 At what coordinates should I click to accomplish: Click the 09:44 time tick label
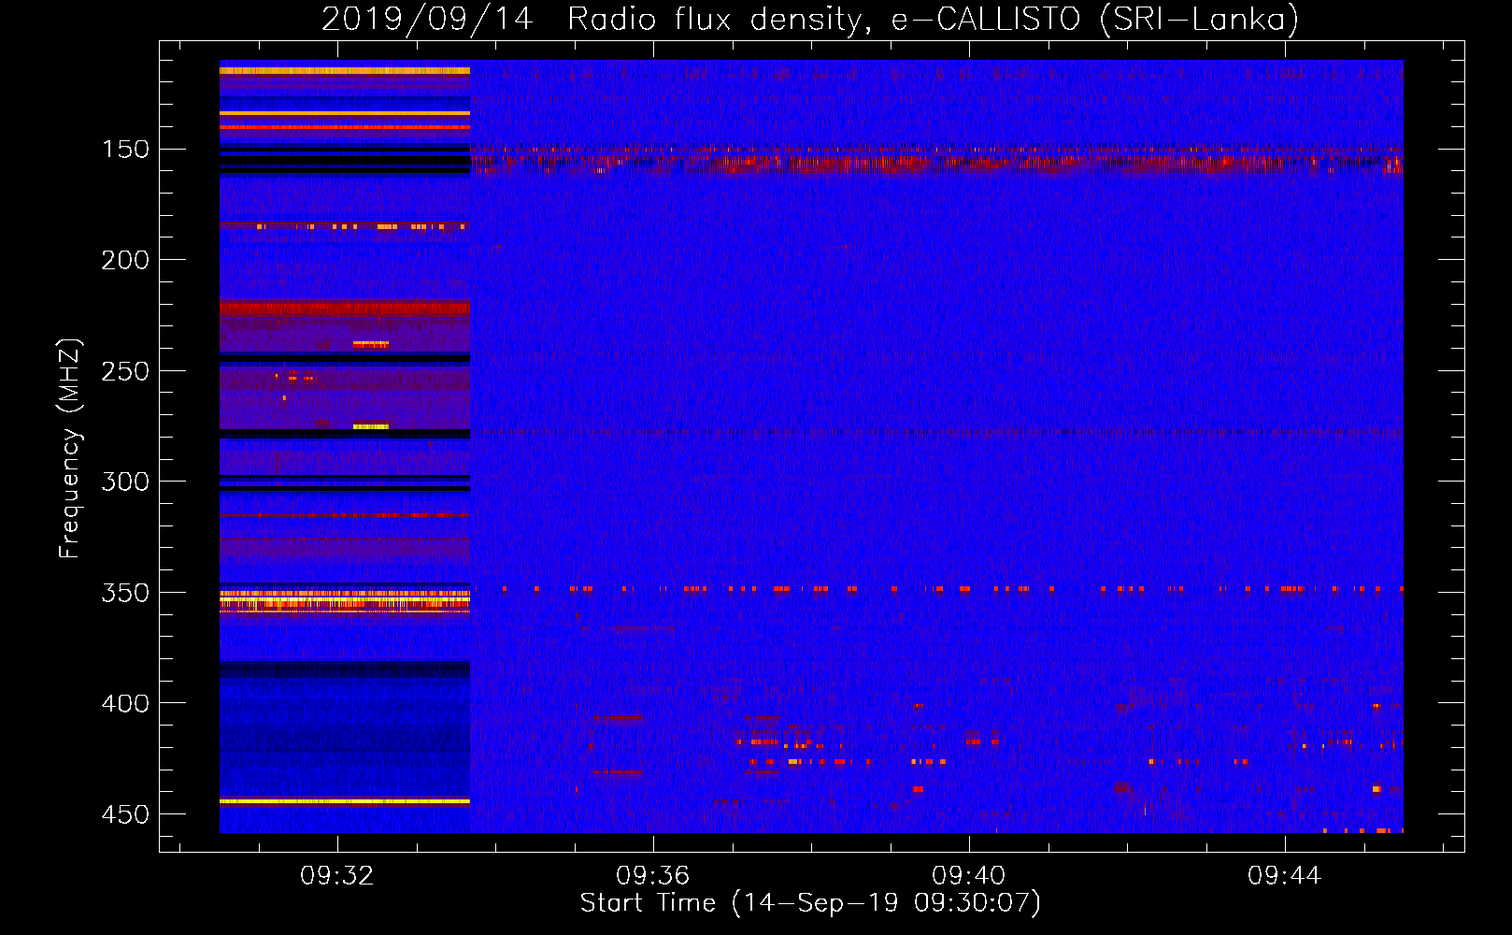(x=1285, y=875)
